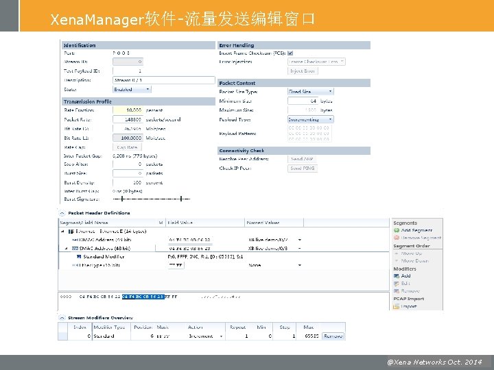Screen dimensions: 494x370
Task: Open the Error Injection dropdown
Action: click(316, 62)
